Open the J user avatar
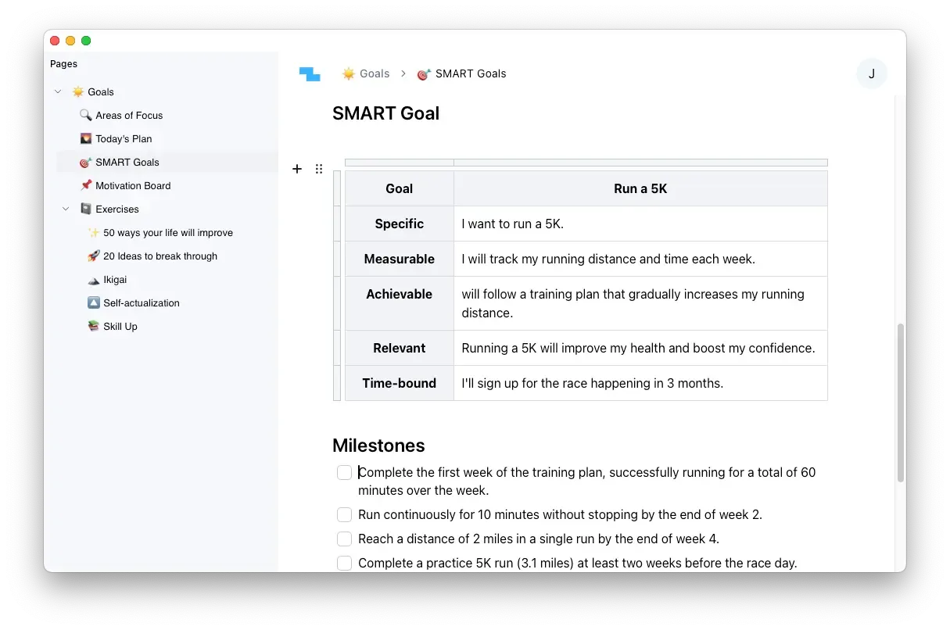Viewport: 950px width, 630px height. click(872, 74)
